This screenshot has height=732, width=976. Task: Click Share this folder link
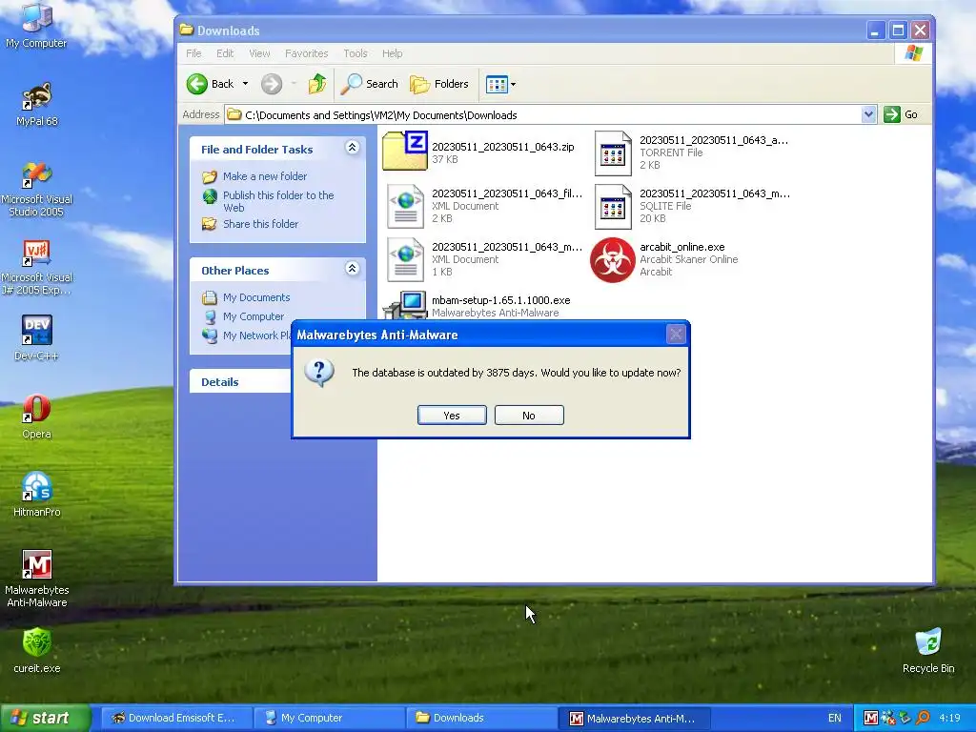tap(260, 224)
